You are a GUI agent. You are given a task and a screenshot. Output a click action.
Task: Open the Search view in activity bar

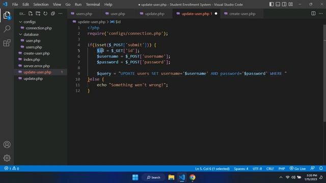(7, 29)
